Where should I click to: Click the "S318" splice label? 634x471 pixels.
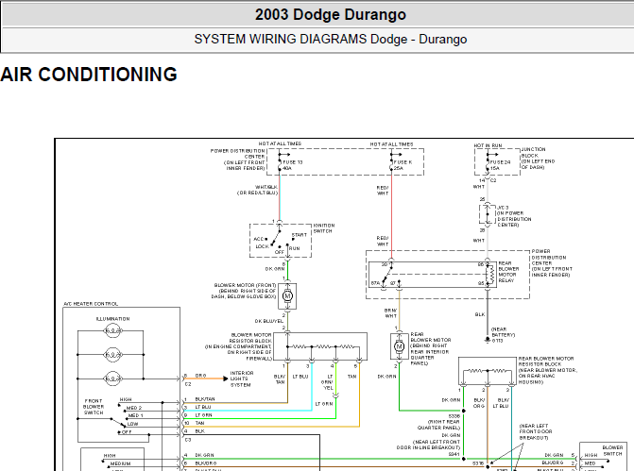point(478,463)
